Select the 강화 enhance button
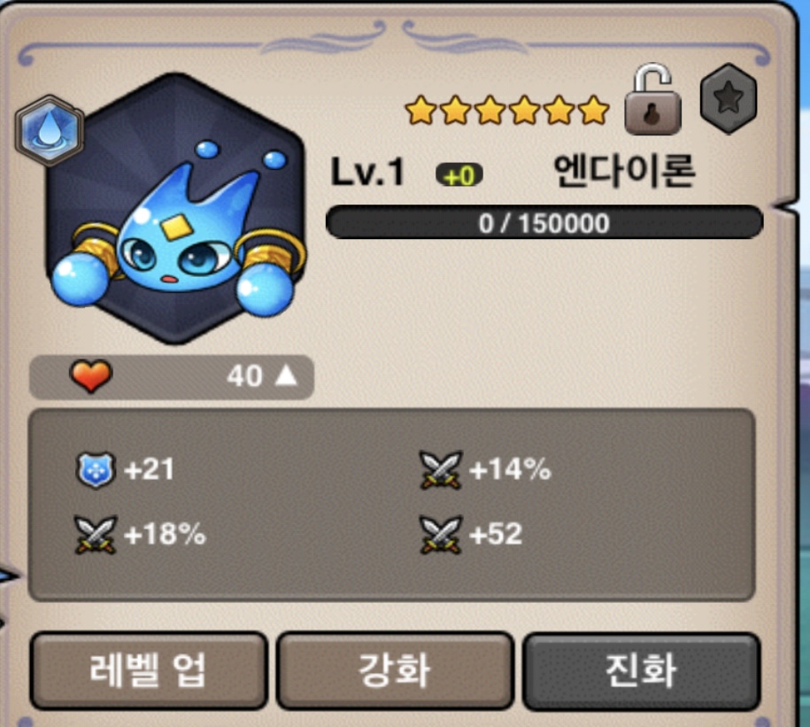Screen dimensions: 810x727 pos(395,670)
